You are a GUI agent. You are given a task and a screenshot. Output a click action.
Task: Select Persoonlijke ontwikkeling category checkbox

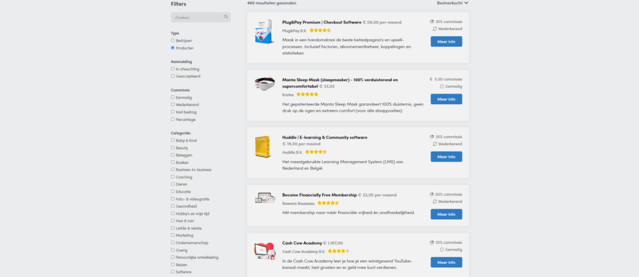(173, 257)
